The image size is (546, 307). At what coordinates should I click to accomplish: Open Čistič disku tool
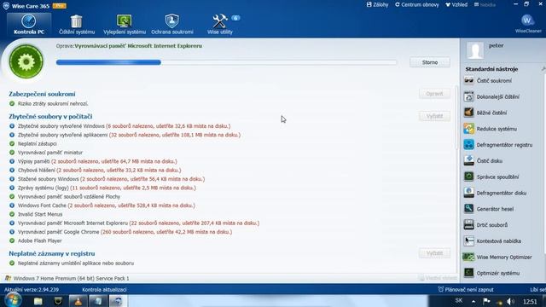pos(483,160)
